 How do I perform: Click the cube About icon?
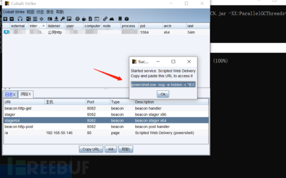(x=127, y=19)
